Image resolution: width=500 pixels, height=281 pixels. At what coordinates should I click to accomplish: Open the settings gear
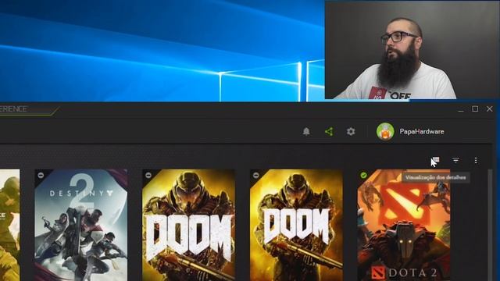coord(351,131)
